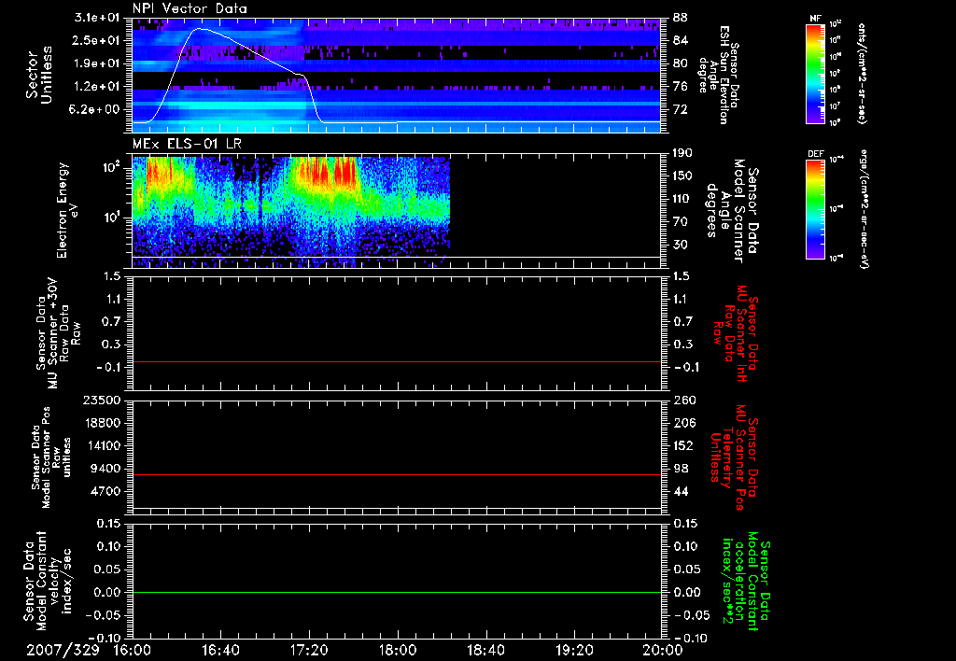Click the 190 scanner angle tick label
956x661 pixels.
[x=682, y=153]
